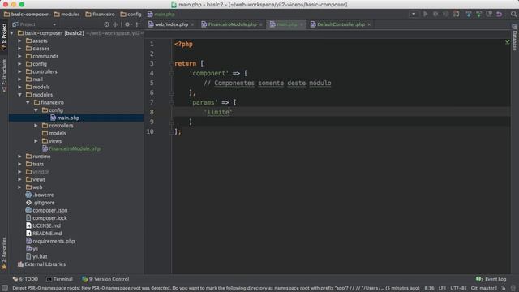Screen dimensions: 519x292
Task: Click on the 'params' text in editor
Action: tap(204, 102)
